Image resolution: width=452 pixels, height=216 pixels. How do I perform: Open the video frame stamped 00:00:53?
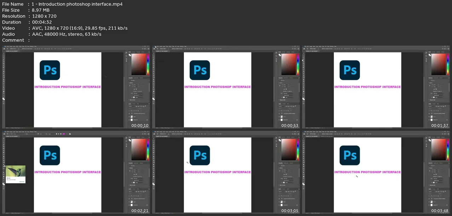(226, 87)
